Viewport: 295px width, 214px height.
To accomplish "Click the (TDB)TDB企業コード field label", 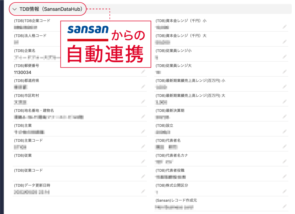I will coord(32,21).
